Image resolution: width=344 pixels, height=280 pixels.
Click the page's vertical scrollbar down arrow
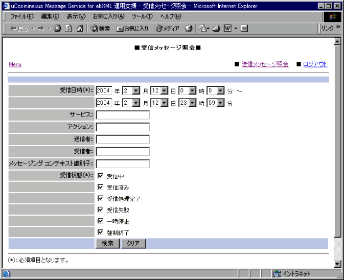click(337, 264)
